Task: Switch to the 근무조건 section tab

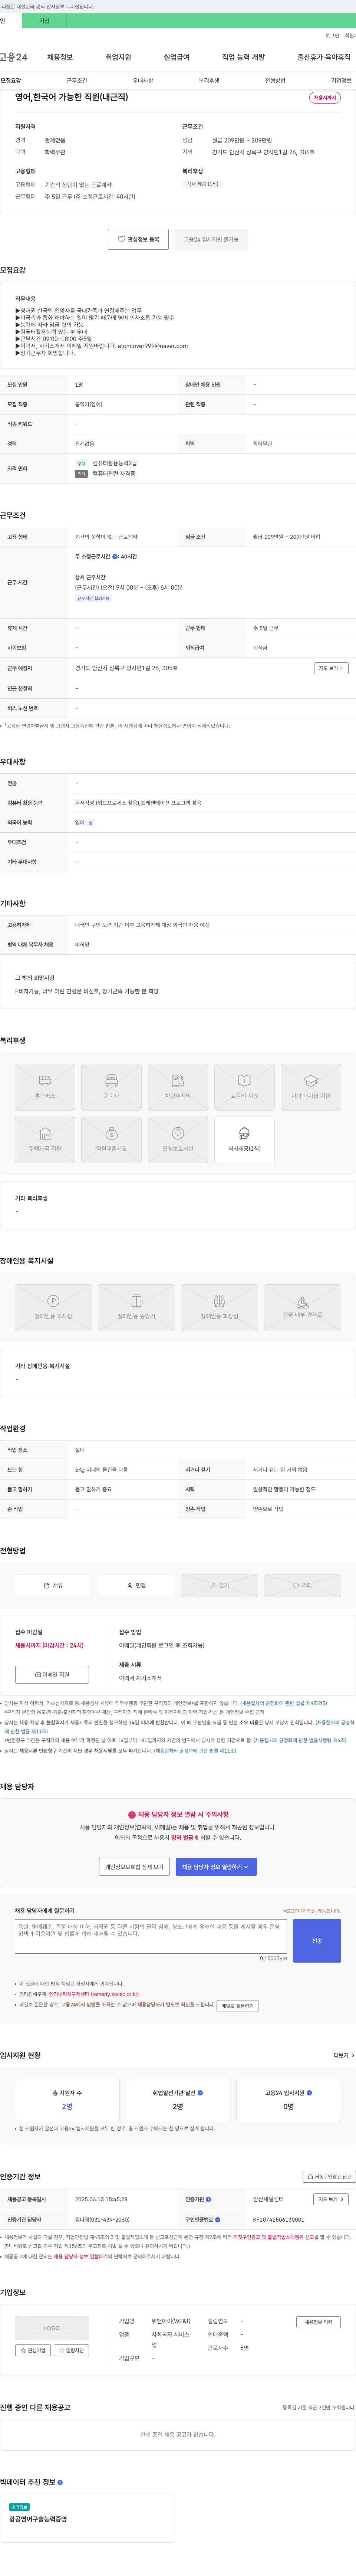Action: [77, 81]
